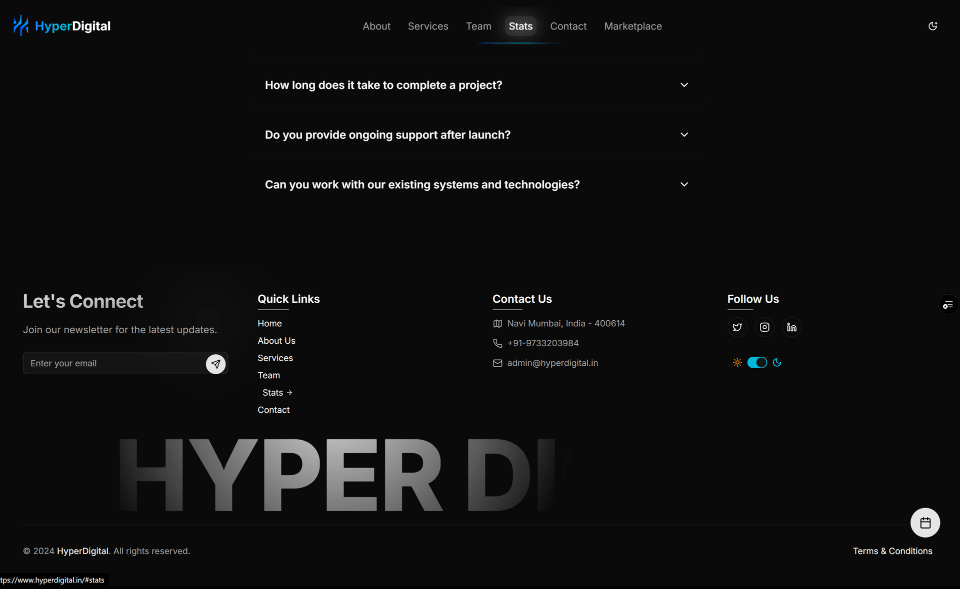This screenshot has width=960, height=589.
Task: Open the Instagram social icon
Action: (764, 327)
